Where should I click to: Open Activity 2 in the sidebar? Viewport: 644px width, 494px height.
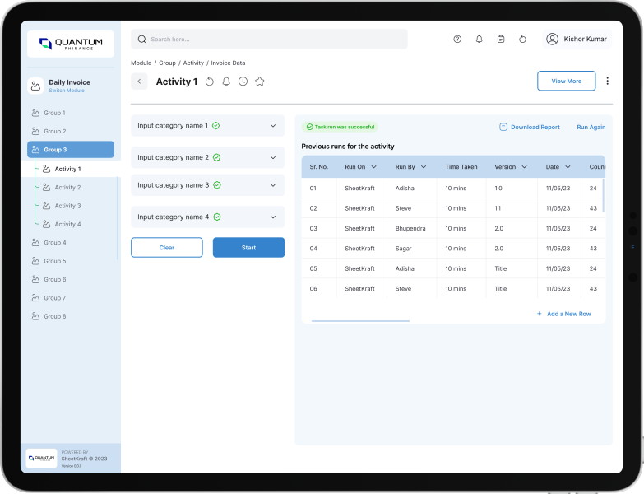[67, 188]
